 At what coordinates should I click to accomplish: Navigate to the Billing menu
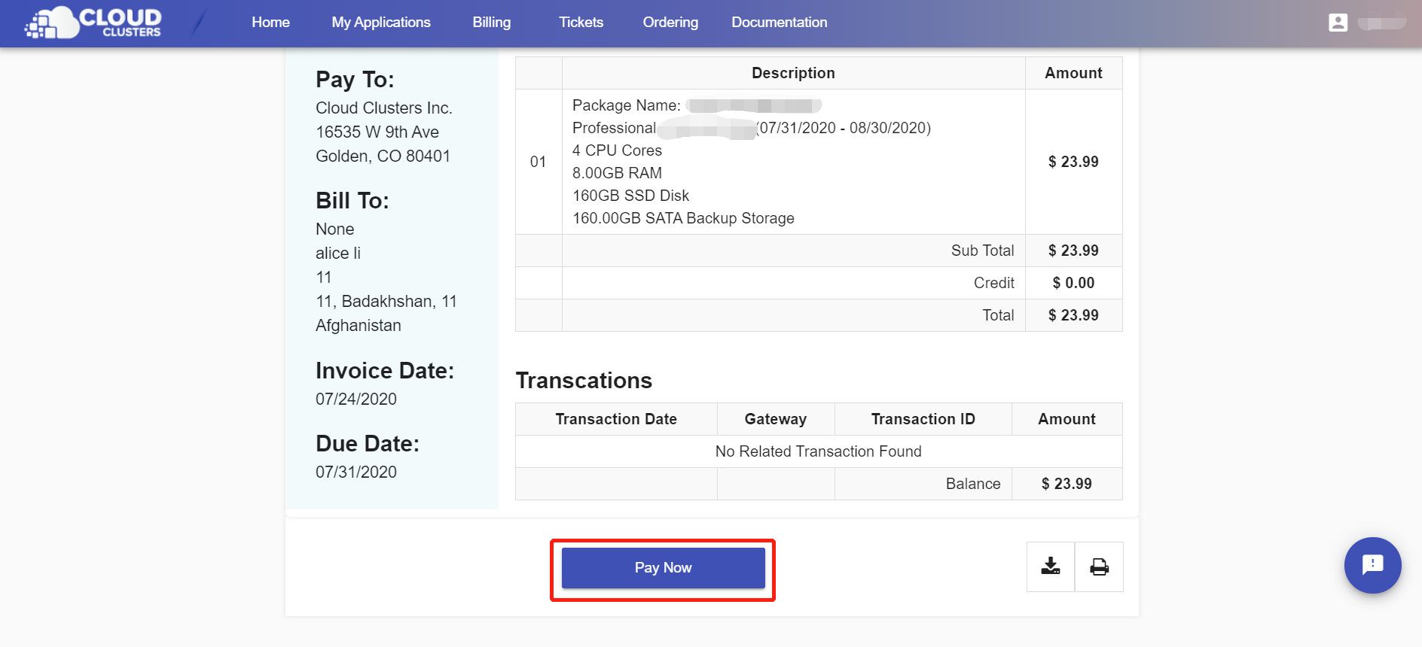click(491, 23)
